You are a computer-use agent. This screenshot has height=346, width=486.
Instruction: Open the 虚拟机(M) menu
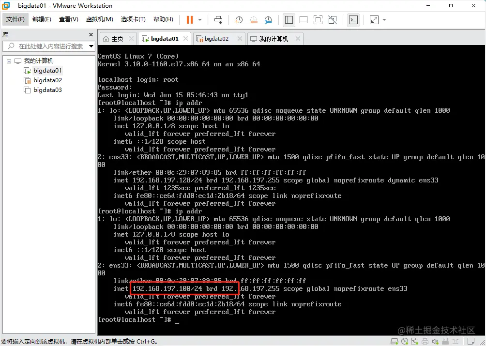click(99, 19)
